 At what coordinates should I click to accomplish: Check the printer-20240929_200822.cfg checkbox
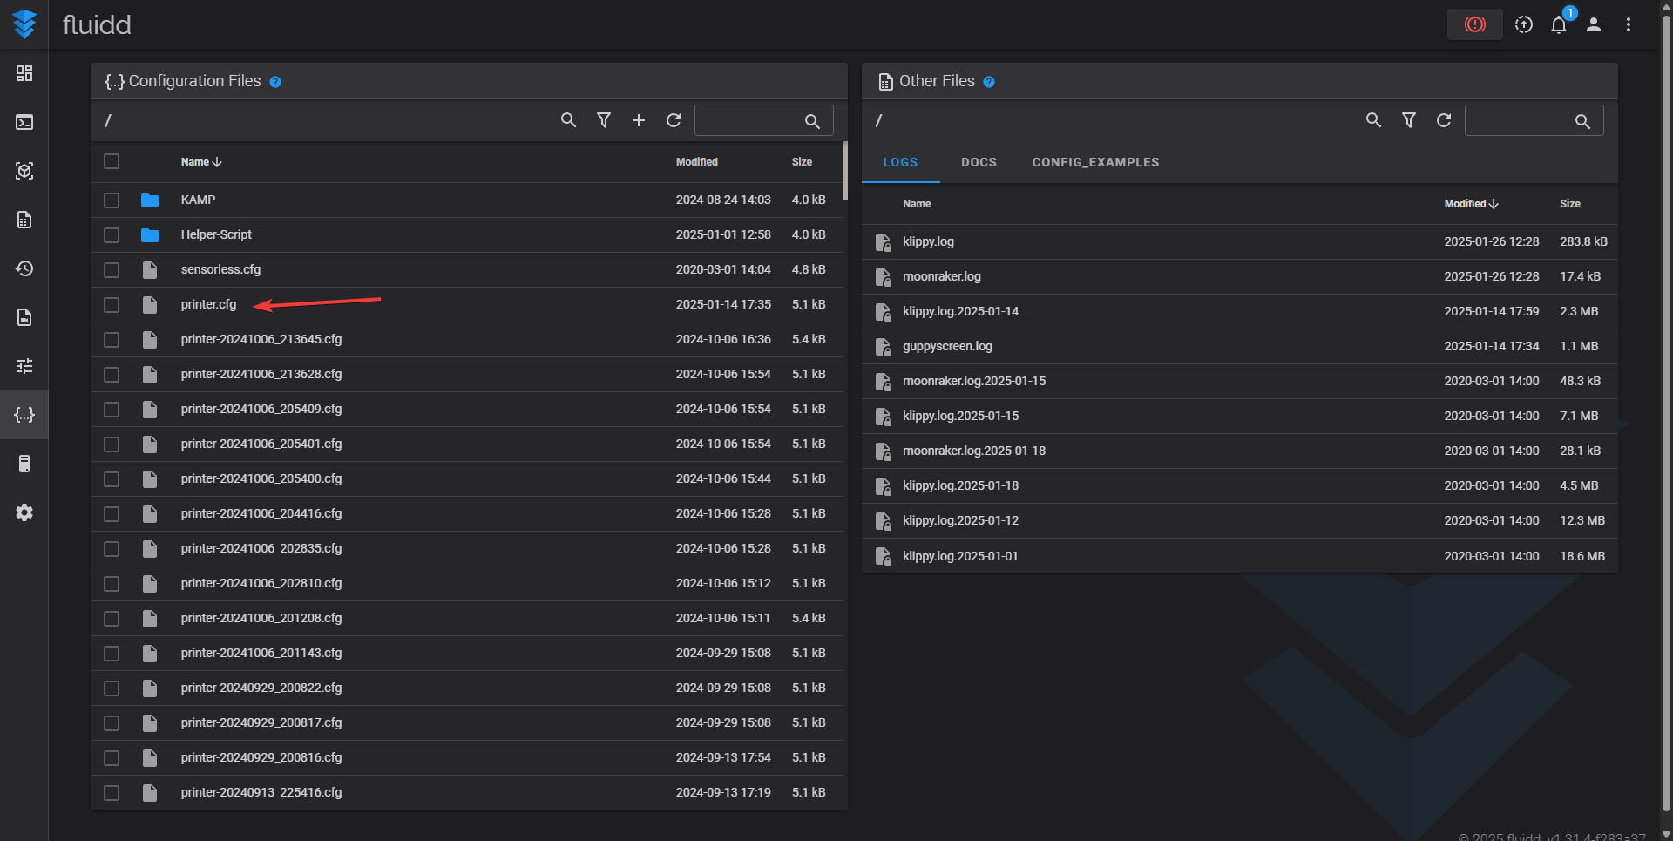click(112, 688)
